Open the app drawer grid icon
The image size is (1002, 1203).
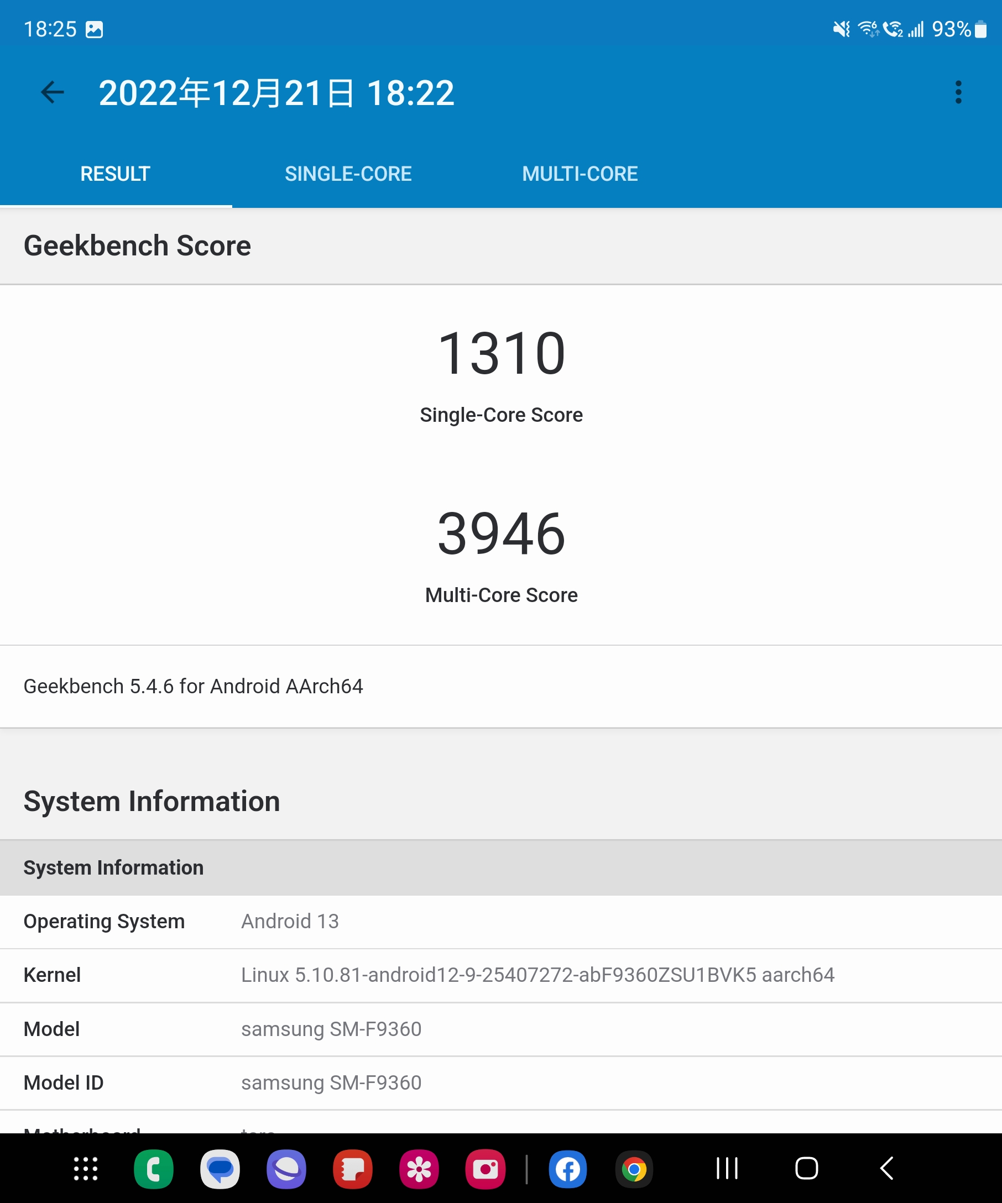coord(86,1169)
